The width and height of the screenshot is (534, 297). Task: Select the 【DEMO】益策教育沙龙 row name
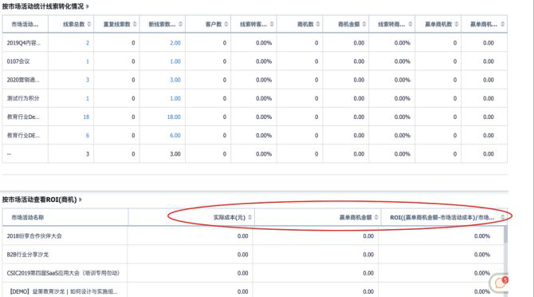click(63, 291)
